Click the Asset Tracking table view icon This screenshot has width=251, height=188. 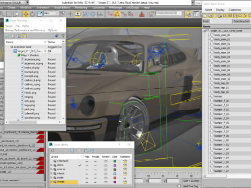click(25, 36)
